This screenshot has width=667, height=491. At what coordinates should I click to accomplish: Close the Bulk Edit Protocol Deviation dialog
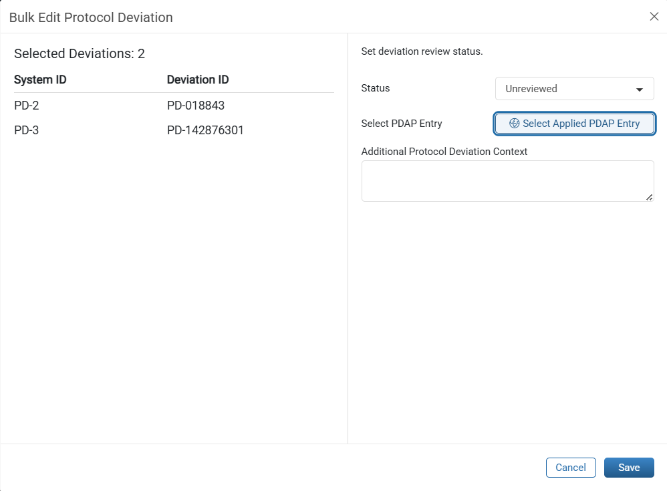click(x=654, y=17)
